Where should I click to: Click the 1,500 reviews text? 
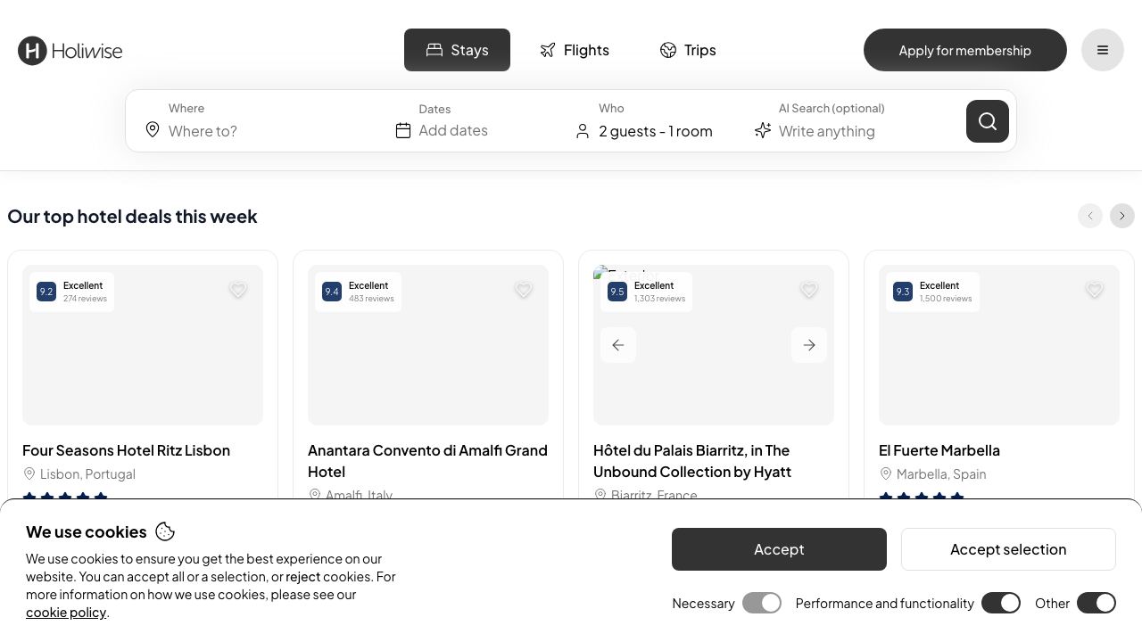(x=946, y=299)
